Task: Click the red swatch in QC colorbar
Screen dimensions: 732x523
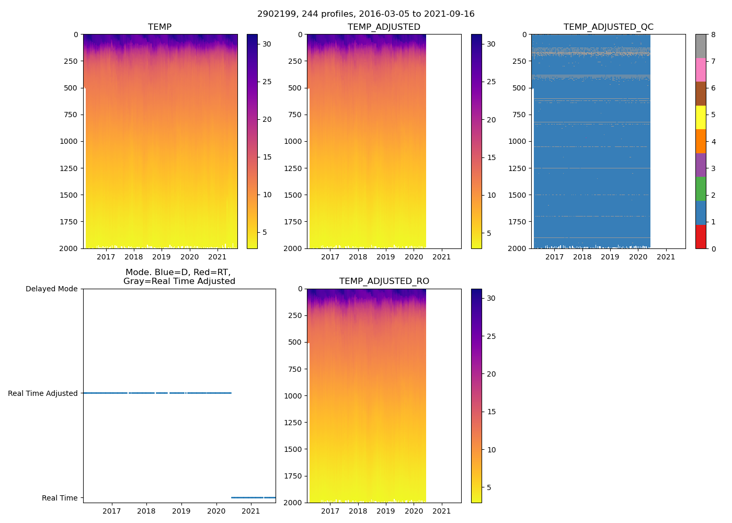Action: [701, 236]
